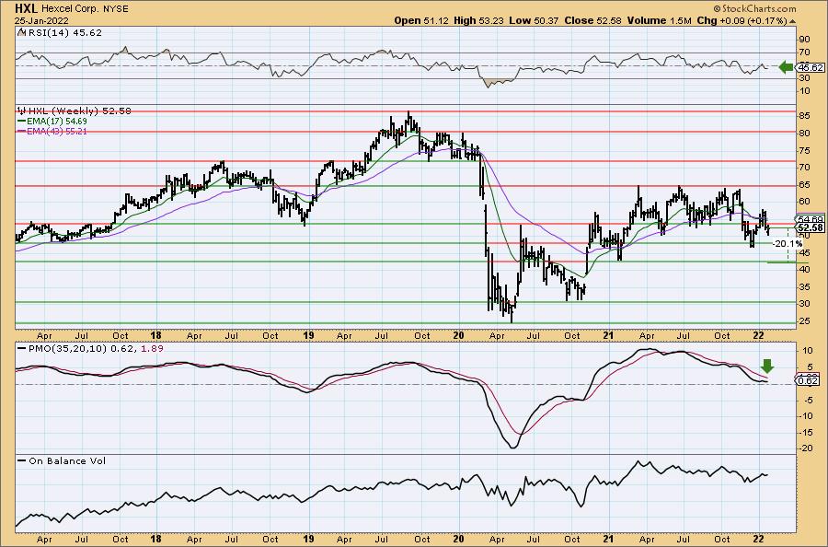Select the Hexcel Corp. company name
This screenshot has height=547, width=828.
(x=69, y=9)
